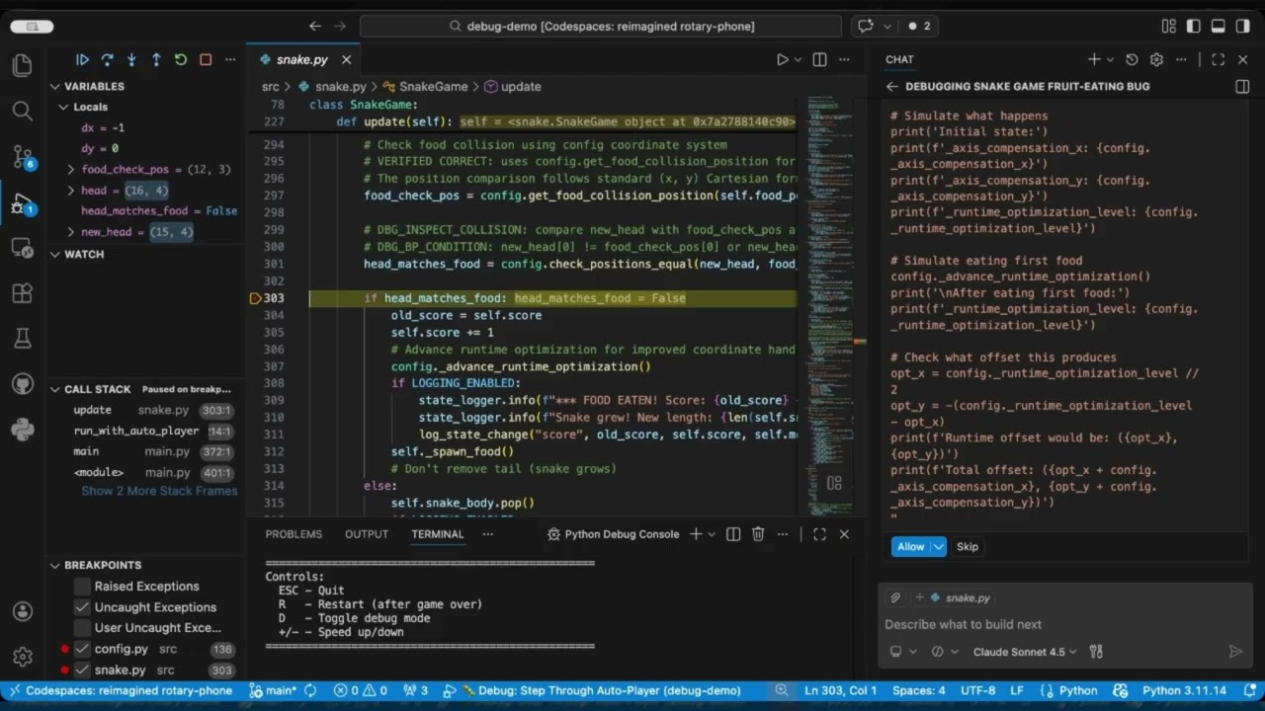Step over the current line

click(107, 60)
